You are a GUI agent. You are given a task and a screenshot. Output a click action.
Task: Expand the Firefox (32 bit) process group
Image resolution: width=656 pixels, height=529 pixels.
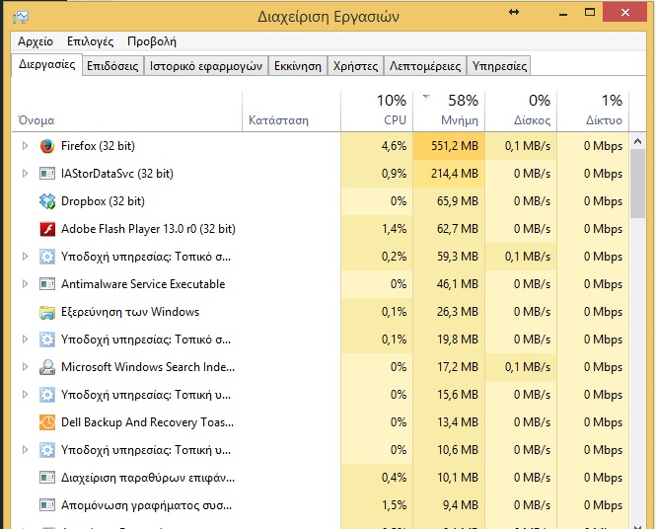point(25,146)
